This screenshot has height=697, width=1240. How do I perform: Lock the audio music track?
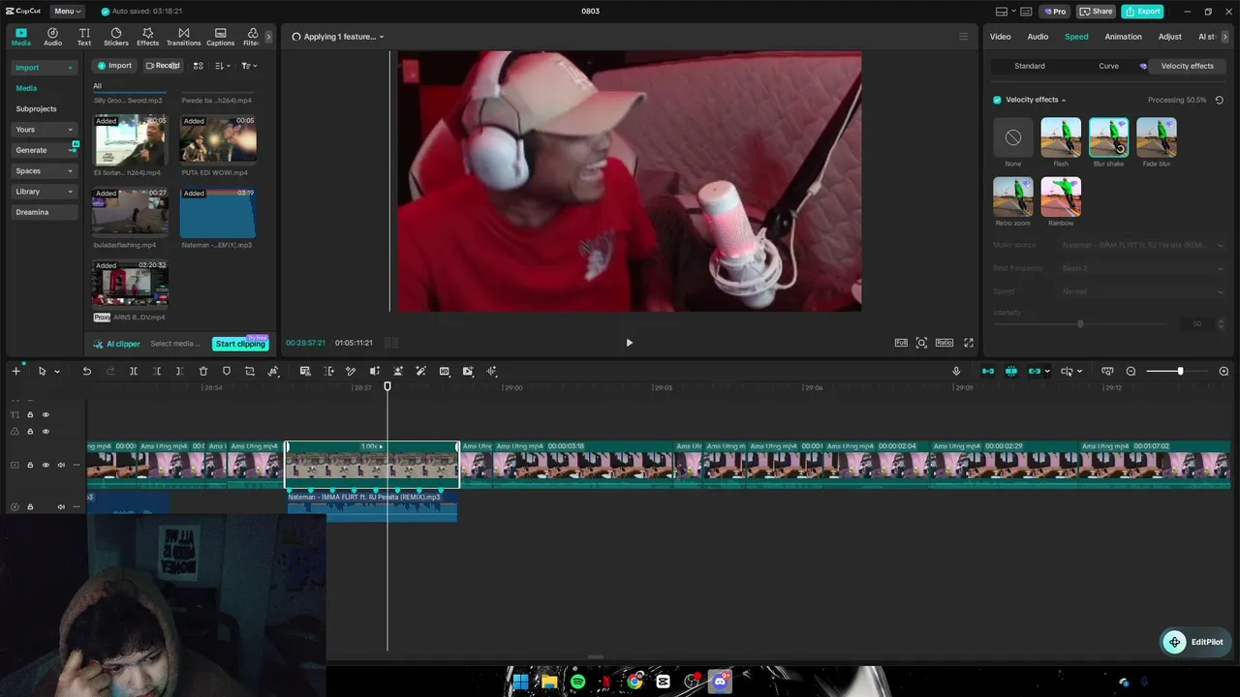(30, 506)
